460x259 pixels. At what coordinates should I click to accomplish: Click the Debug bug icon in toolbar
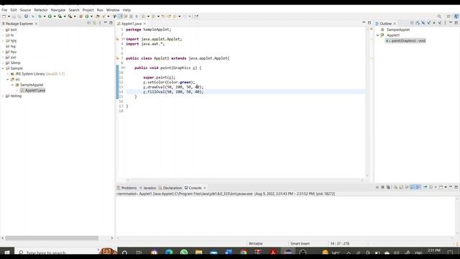pyautogui.click(x=40, y=17)
